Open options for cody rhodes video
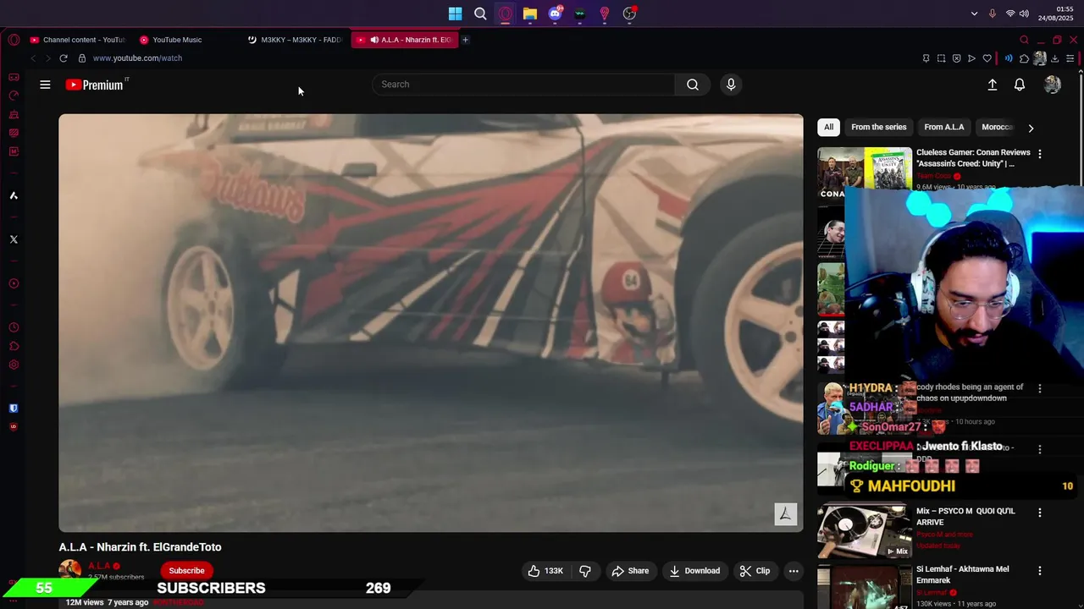Screen dimensions: 1084x609 (x=1040, y=388)
